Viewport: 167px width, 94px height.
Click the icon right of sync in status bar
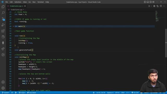(x=16, y=93)
